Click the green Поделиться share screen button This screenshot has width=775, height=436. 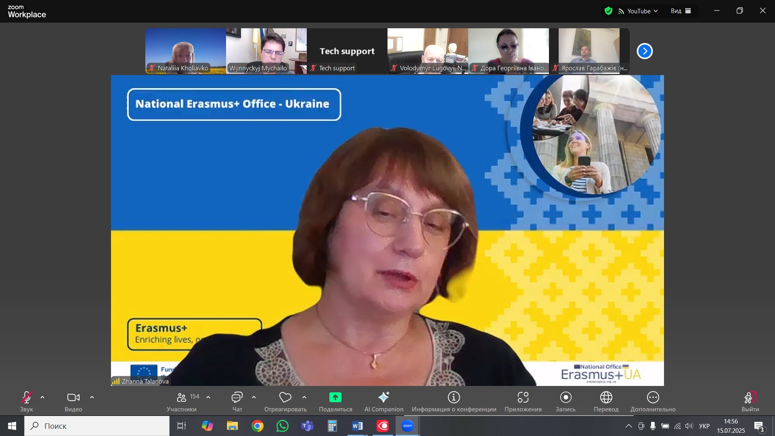point(335,402)
